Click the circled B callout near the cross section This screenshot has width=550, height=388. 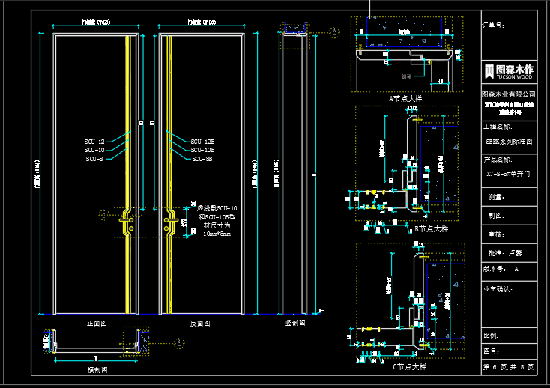click(x=179, y=343)
